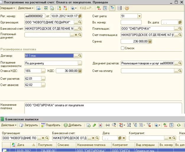
Task: Open Документ расчетов with magnifier icon
Action: tap(180, 63)
